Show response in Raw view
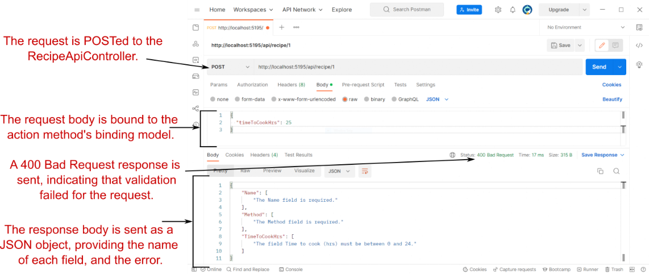The image size is (649, 274). click(x=246, y=171)
